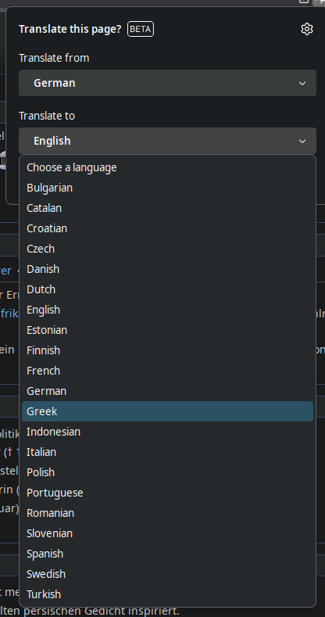Choose Italian as target language
The height and width of the screenshot is (617, 325).
click(x=167, y=452)
